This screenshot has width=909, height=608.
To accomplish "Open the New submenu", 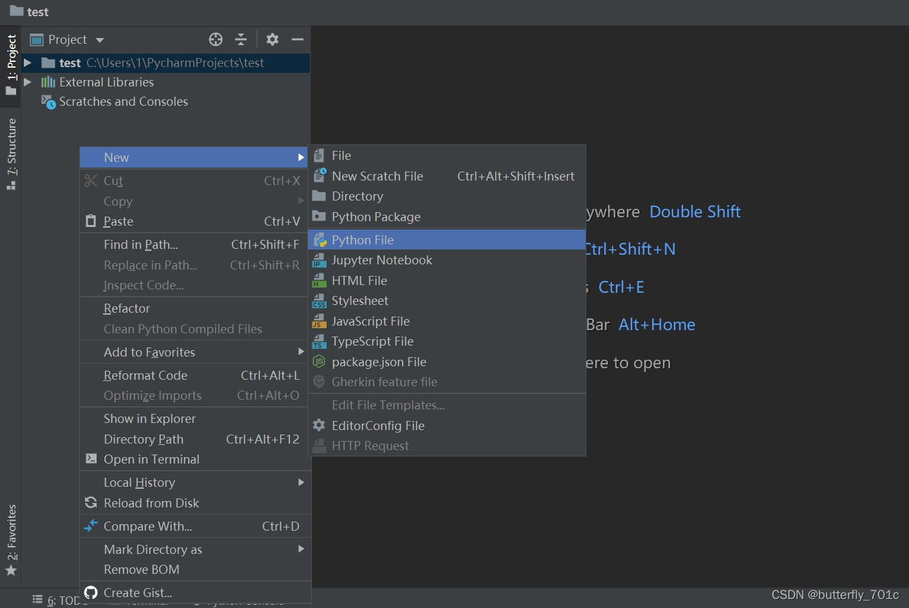I will [194, 157].
